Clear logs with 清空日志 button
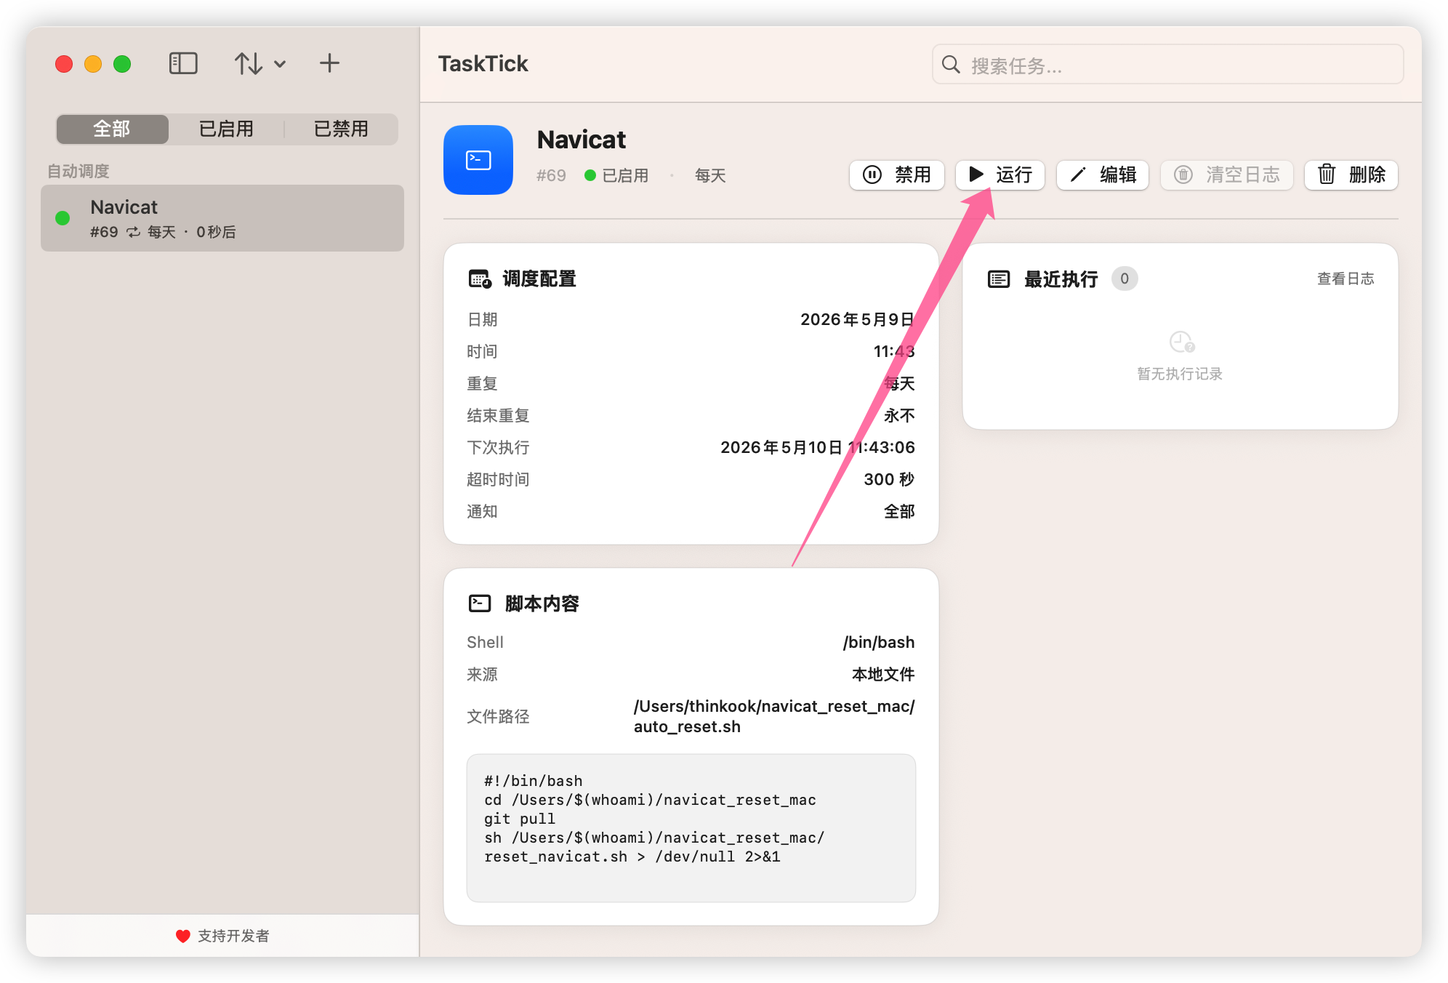Image resolution: width=1448 pixels, height=983 pixels. [x=1227, y=174]
